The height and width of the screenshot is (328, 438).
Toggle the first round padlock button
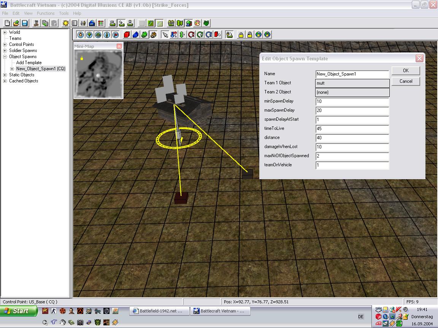259,35
